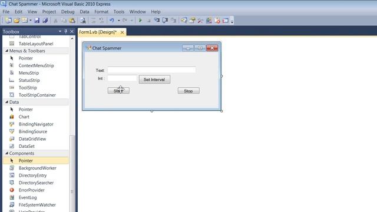The height and width of the screenshot is (212, 377).
Task: Open the File menu
Action: pos(6,12)
